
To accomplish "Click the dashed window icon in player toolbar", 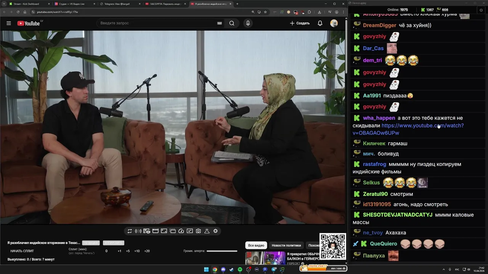I will click(x=172, y=231).
